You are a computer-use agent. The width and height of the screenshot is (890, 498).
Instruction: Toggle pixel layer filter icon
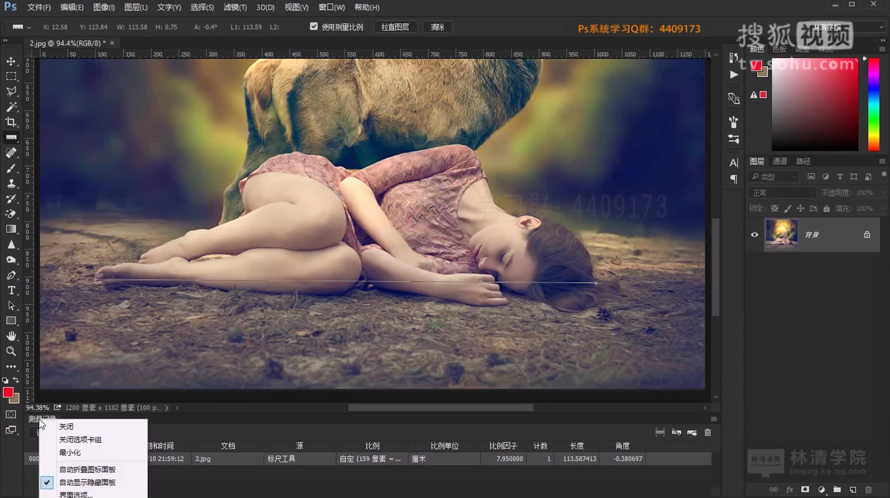tap(811, 177)
